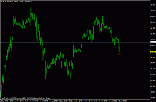Click the 23 Jun 2009 date label
156x102 pixels.
4,101
